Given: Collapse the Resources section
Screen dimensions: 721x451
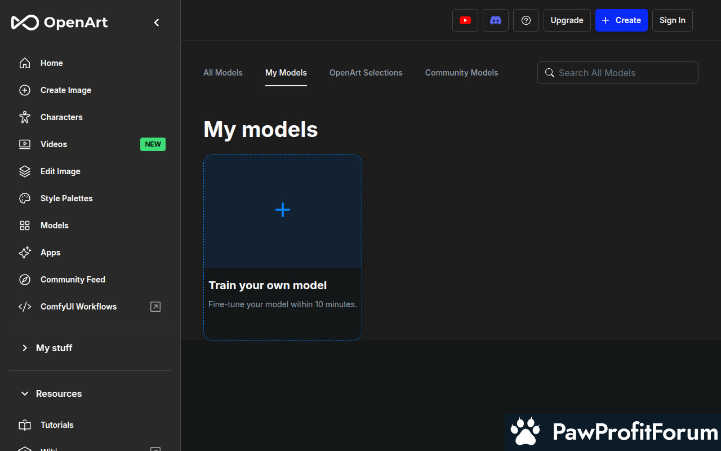Looking at the screenshot, I should pyautogui.click(x=59, y=393).
